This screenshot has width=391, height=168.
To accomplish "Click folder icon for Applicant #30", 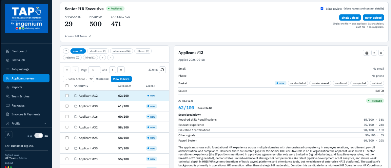I will (76, 106).
